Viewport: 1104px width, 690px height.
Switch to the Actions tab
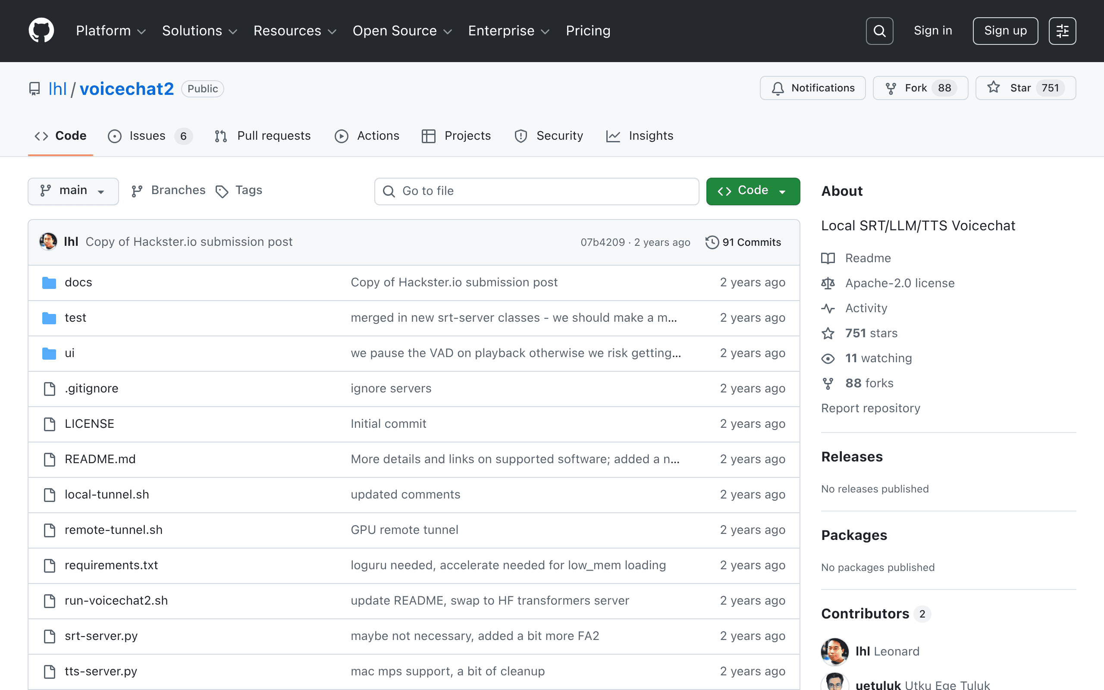(367, 136)
